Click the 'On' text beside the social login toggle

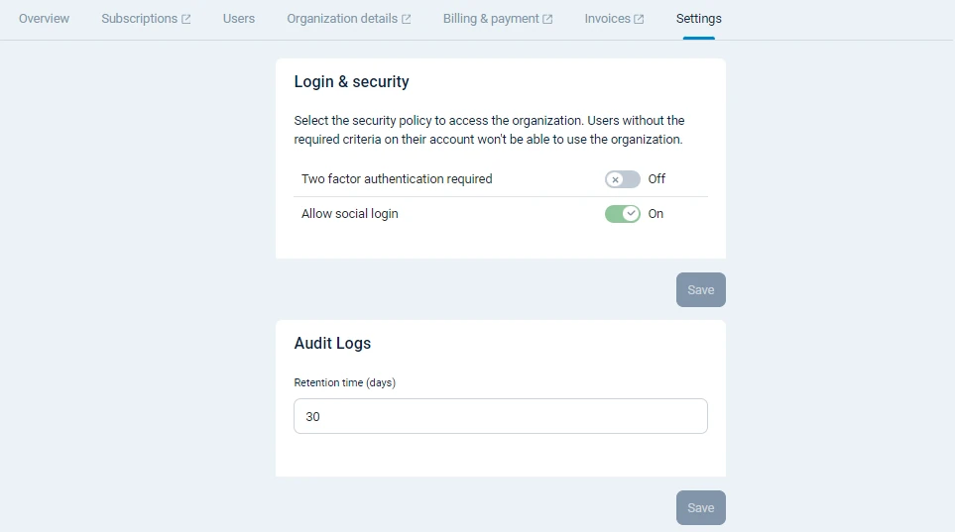point(656,214)
